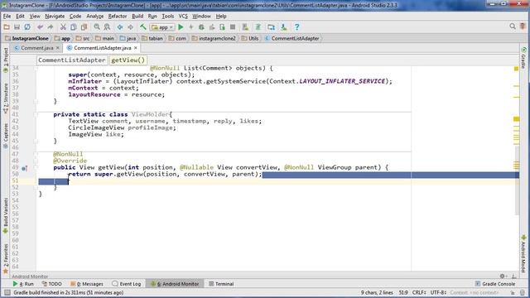Click the Help question mark icon

click(296, 27)
